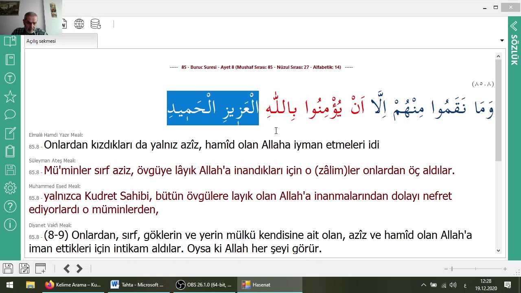Click the highlighted Arabic phrase in the verse
The width and height of the screenshot is (521, 293).
click(x=213, y=108)
